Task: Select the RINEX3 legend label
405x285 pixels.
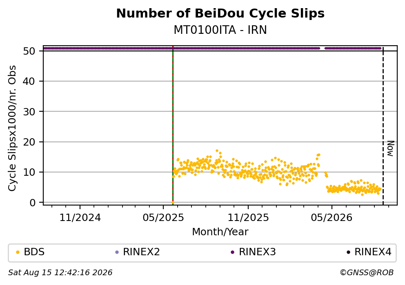Action: 257,252
